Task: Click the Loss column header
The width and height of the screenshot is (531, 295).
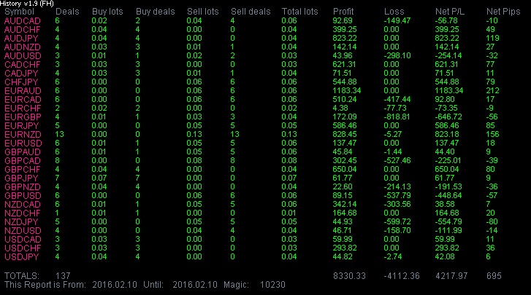Action: (x=394, y=12)
